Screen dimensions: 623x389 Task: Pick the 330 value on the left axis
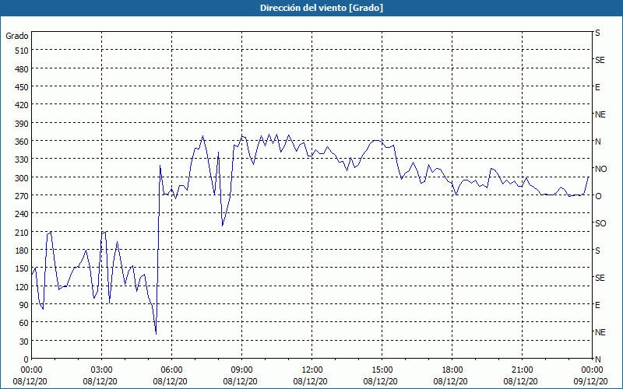tap(22, 159)
